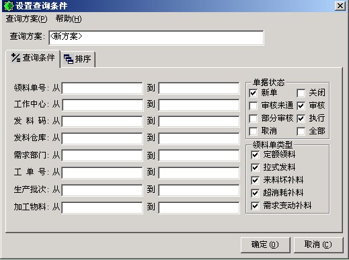Disable the 拉式发料 checkbox
Screen dimensions: 349x260
[x=255, y=167]
